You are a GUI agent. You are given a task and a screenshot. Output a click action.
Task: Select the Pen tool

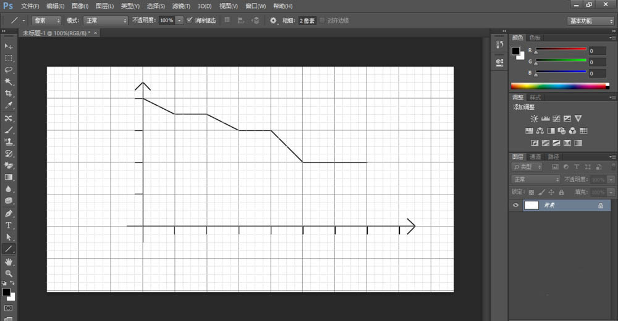click(8, 214)
